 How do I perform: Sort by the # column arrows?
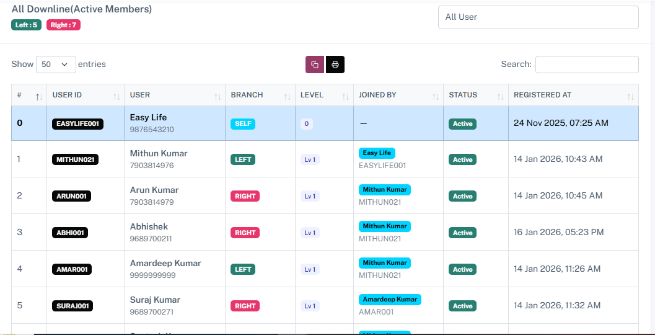click(x=38, y=96)
